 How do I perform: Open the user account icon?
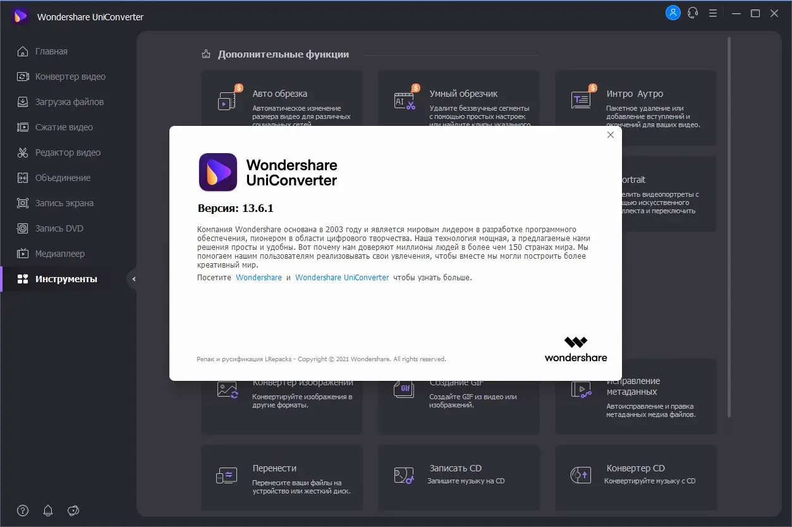click(673, 13)
